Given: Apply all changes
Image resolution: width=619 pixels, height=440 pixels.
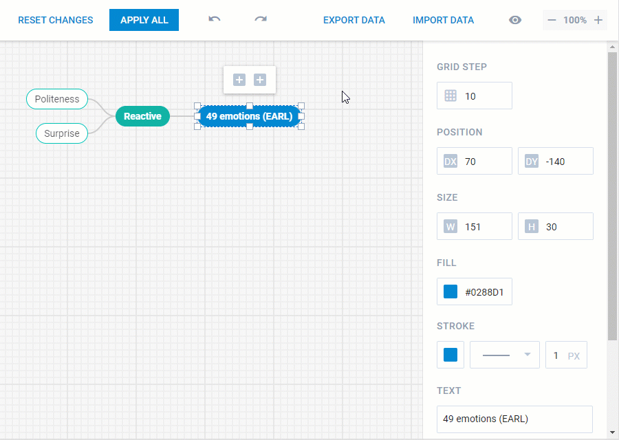Looking at the screenshot, I should [144, 20].
